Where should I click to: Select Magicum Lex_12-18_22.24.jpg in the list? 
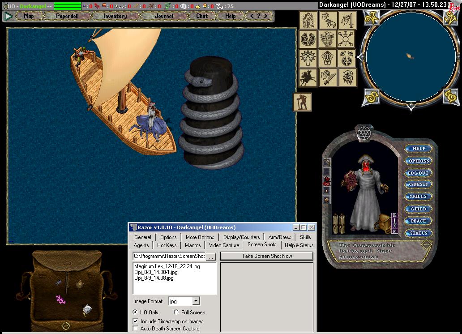pos(167,266)
